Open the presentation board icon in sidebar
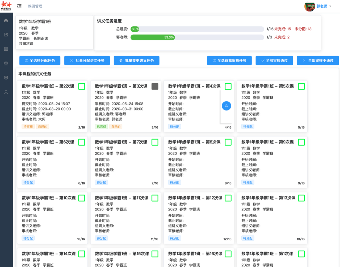This screenshot has height=267, width=340. [6, 78]
